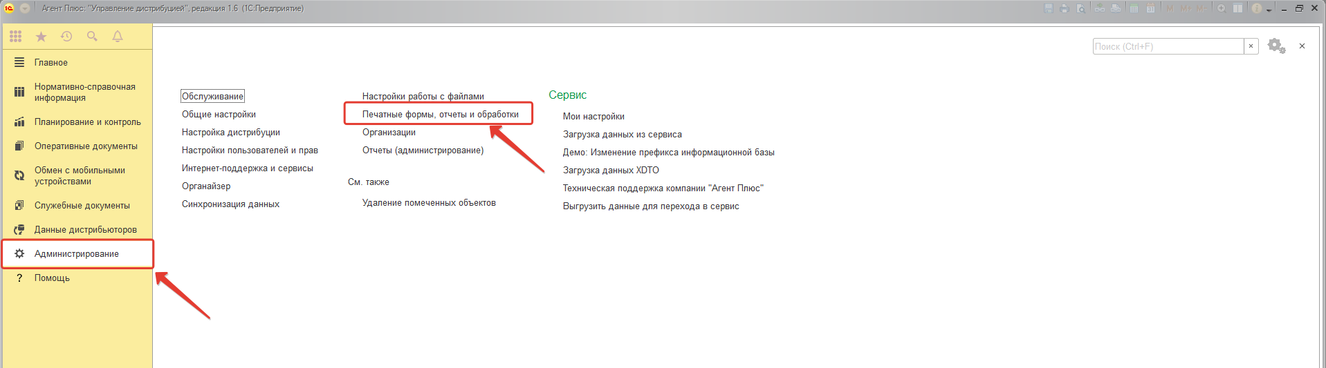Open Выгрузить данные для перехода в сервис
This screenshot has height=368, width=1326.
(x=651, y=206)
